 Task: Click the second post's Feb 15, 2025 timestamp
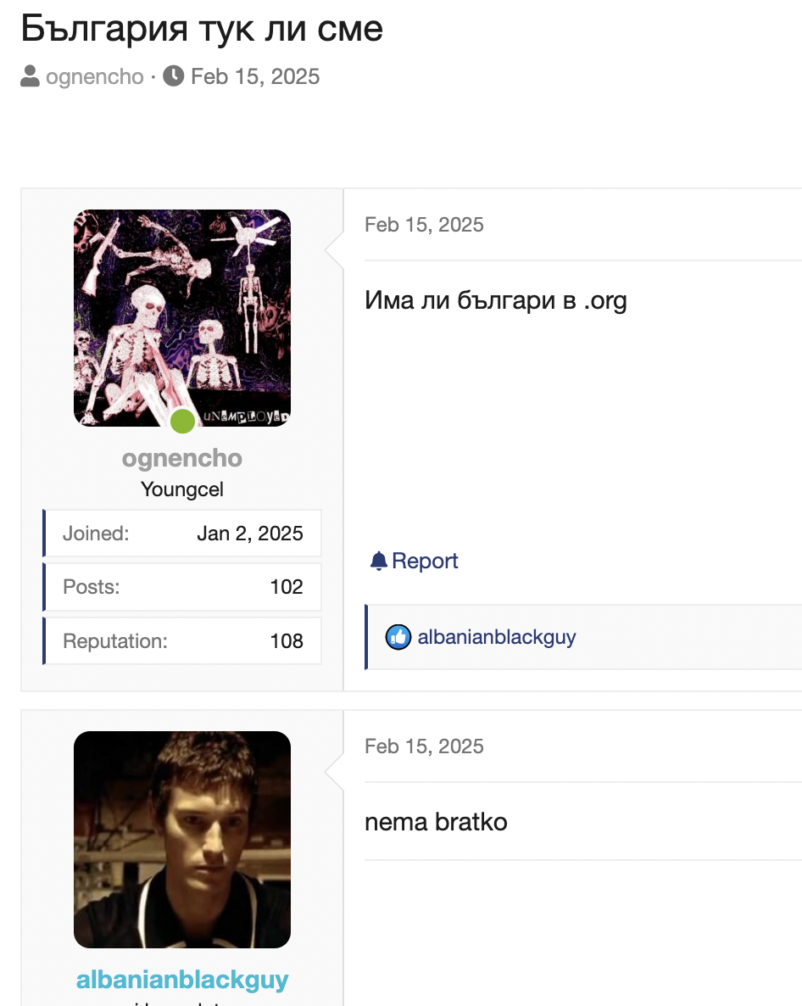424,746
